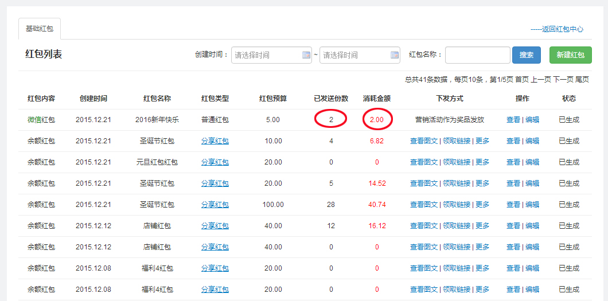Viewport: 608px width, 301px height.
Task: Open the calendar icon in the start date field
Action: tap(306, 55)
